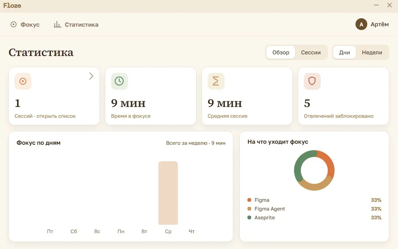Screen dimensions: 398x249
Task: Click the Время в фокусе label
Action: coord(131,116)
